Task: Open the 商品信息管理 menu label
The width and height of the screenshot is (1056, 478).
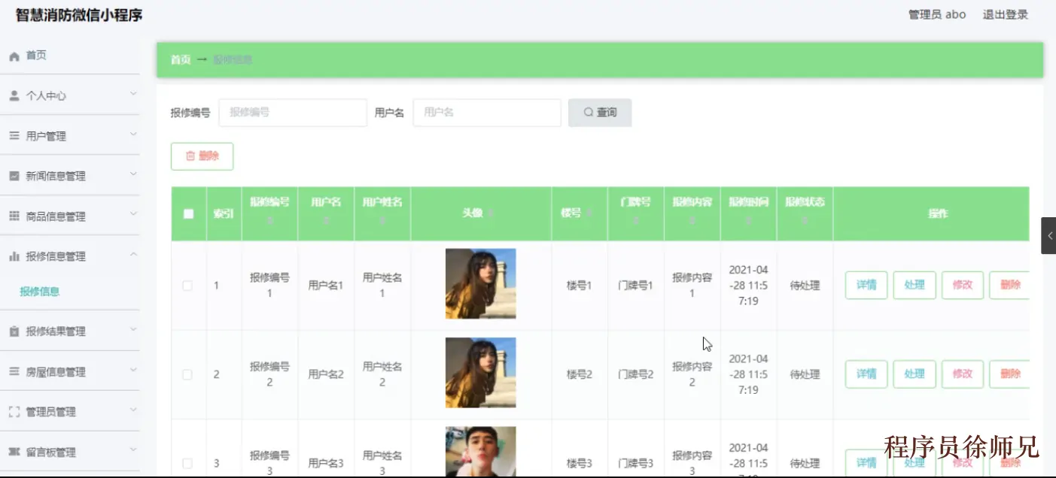Action: point(56,216)
